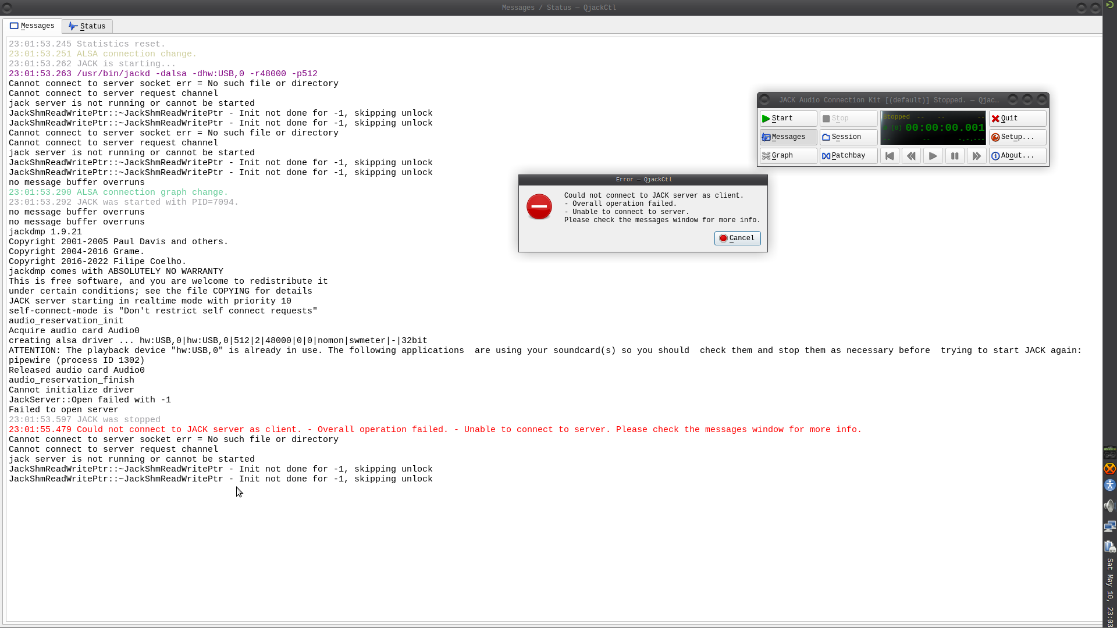This screenshot has height=628, width=1117.
Task: Click the accessibility tray icon
Action: 1109,485
